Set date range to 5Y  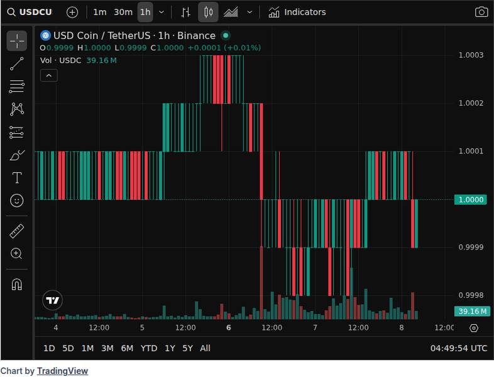[x=187, y=348]
